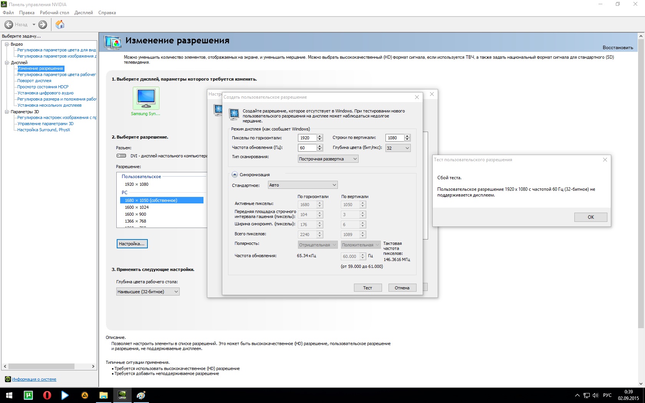The height and width of the screenshot is (403, 645).
Task: Open the Справка menu
Action: [x=107, y=13]
